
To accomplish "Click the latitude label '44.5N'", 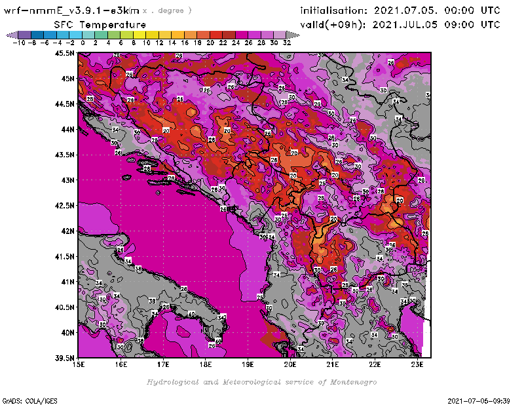I will coord(64,104).
